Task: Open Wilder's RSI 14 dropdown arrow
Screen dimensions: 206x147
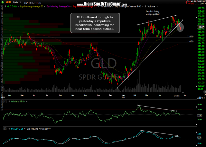Action: pos(27,101)
